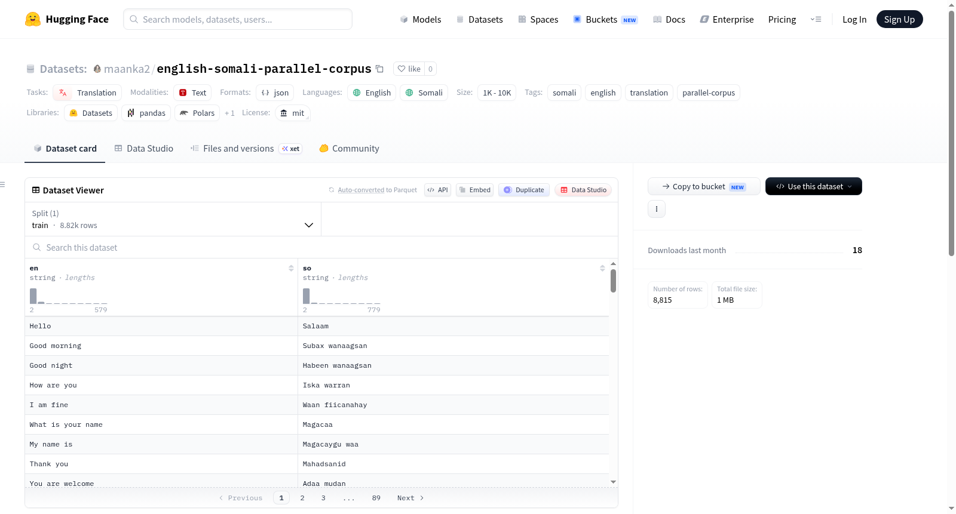The height and width of the screenshot is (514, 956).
Task: Like this dataset
Action: click(x=409, y=69)
